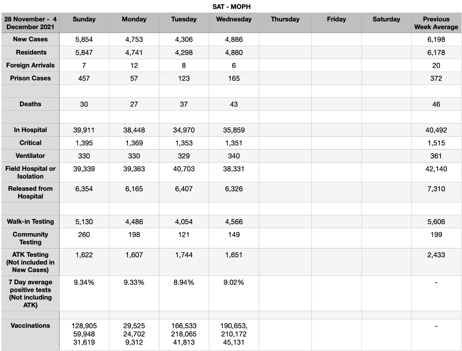Click Tuesday's Critical value 1,353
462x351 pixels.
pos(184,143)
